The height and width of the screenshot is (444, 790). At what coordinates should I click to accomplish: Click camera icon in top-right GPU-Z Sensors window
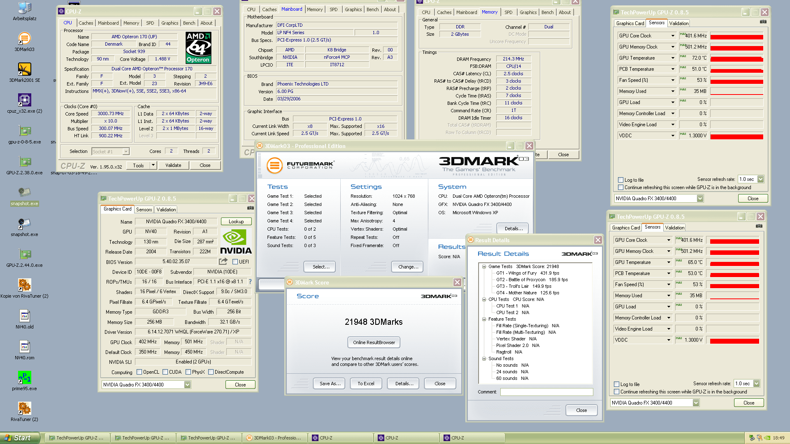pyautogui.click(x=763, y=22)
